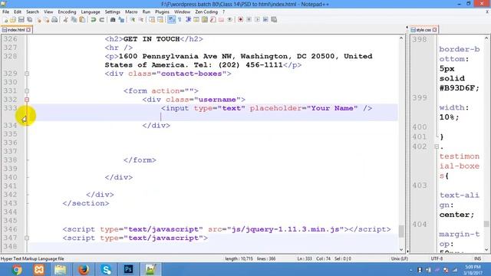Start macro recording with the red record icon
The width and height of the screenshot is (491, 276).
pyautogui.click(x=240, y=20)
